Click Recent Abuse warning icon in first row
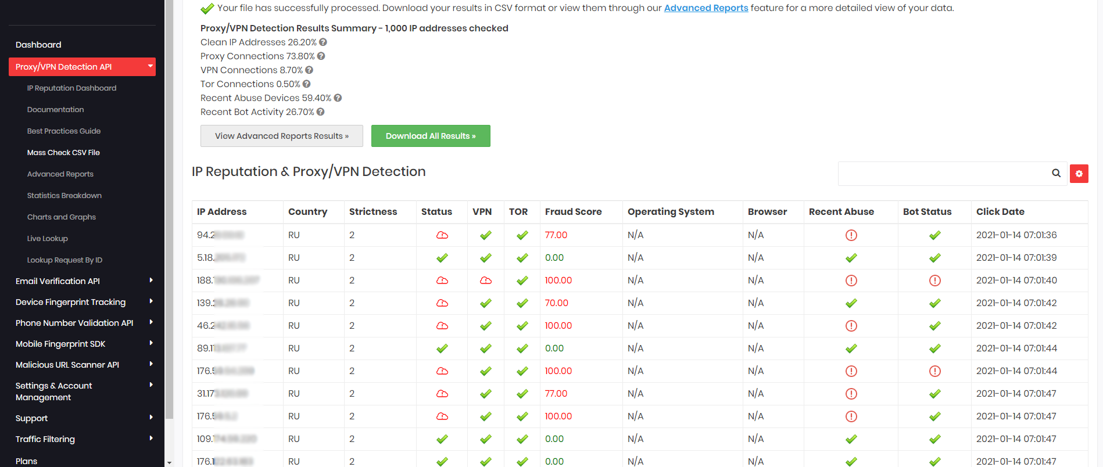 pos(851,235)
